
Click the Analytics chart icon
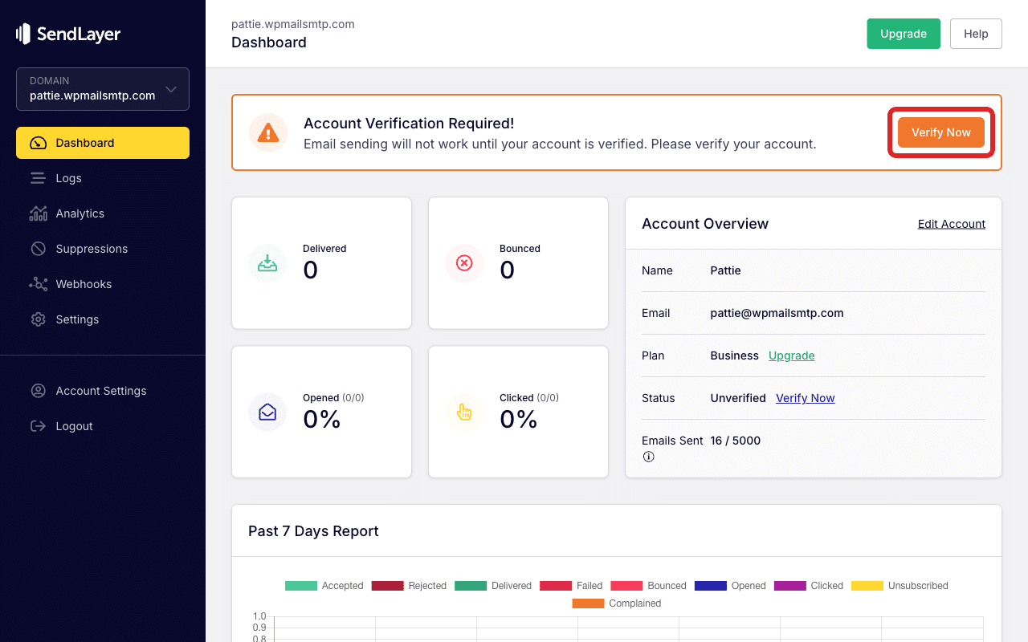coord(38,213)
